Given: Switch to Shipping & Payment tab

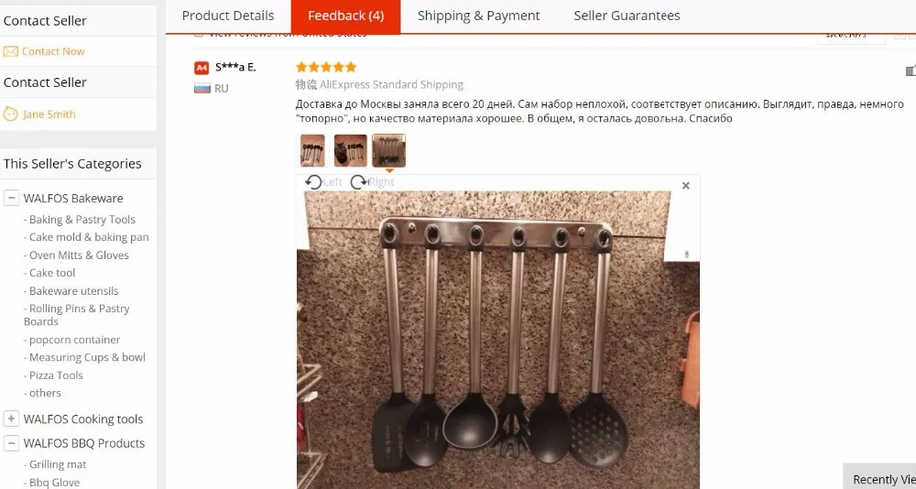Looking at the screenshot, I should 478,16.
